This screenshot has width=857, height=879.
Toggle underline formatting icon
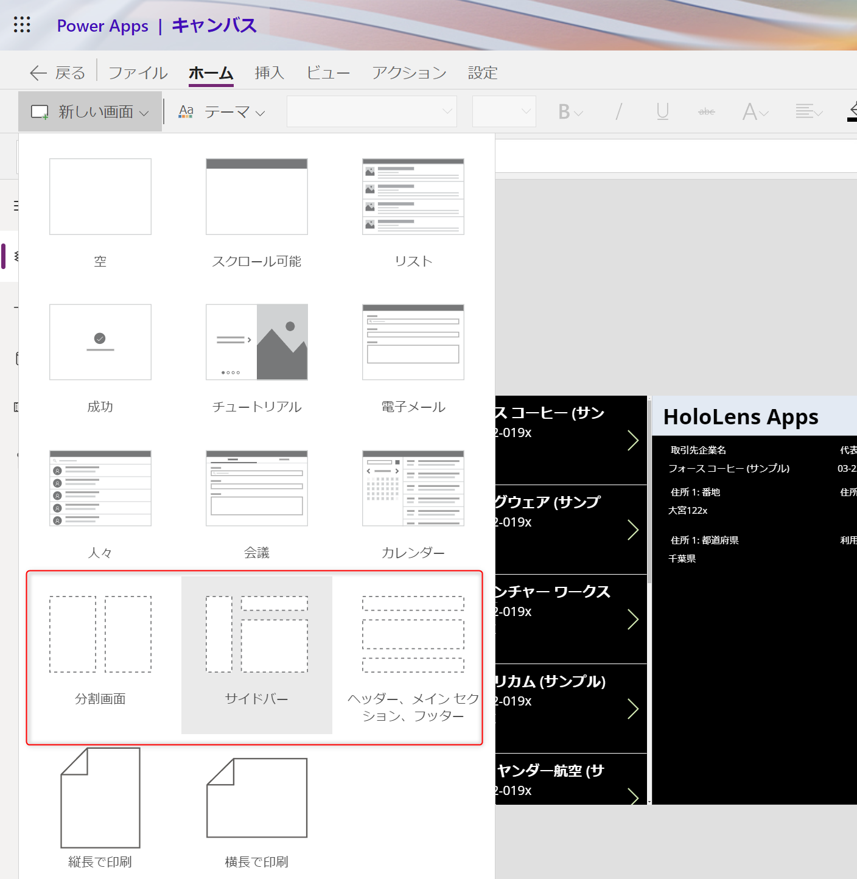click(663, 112)
